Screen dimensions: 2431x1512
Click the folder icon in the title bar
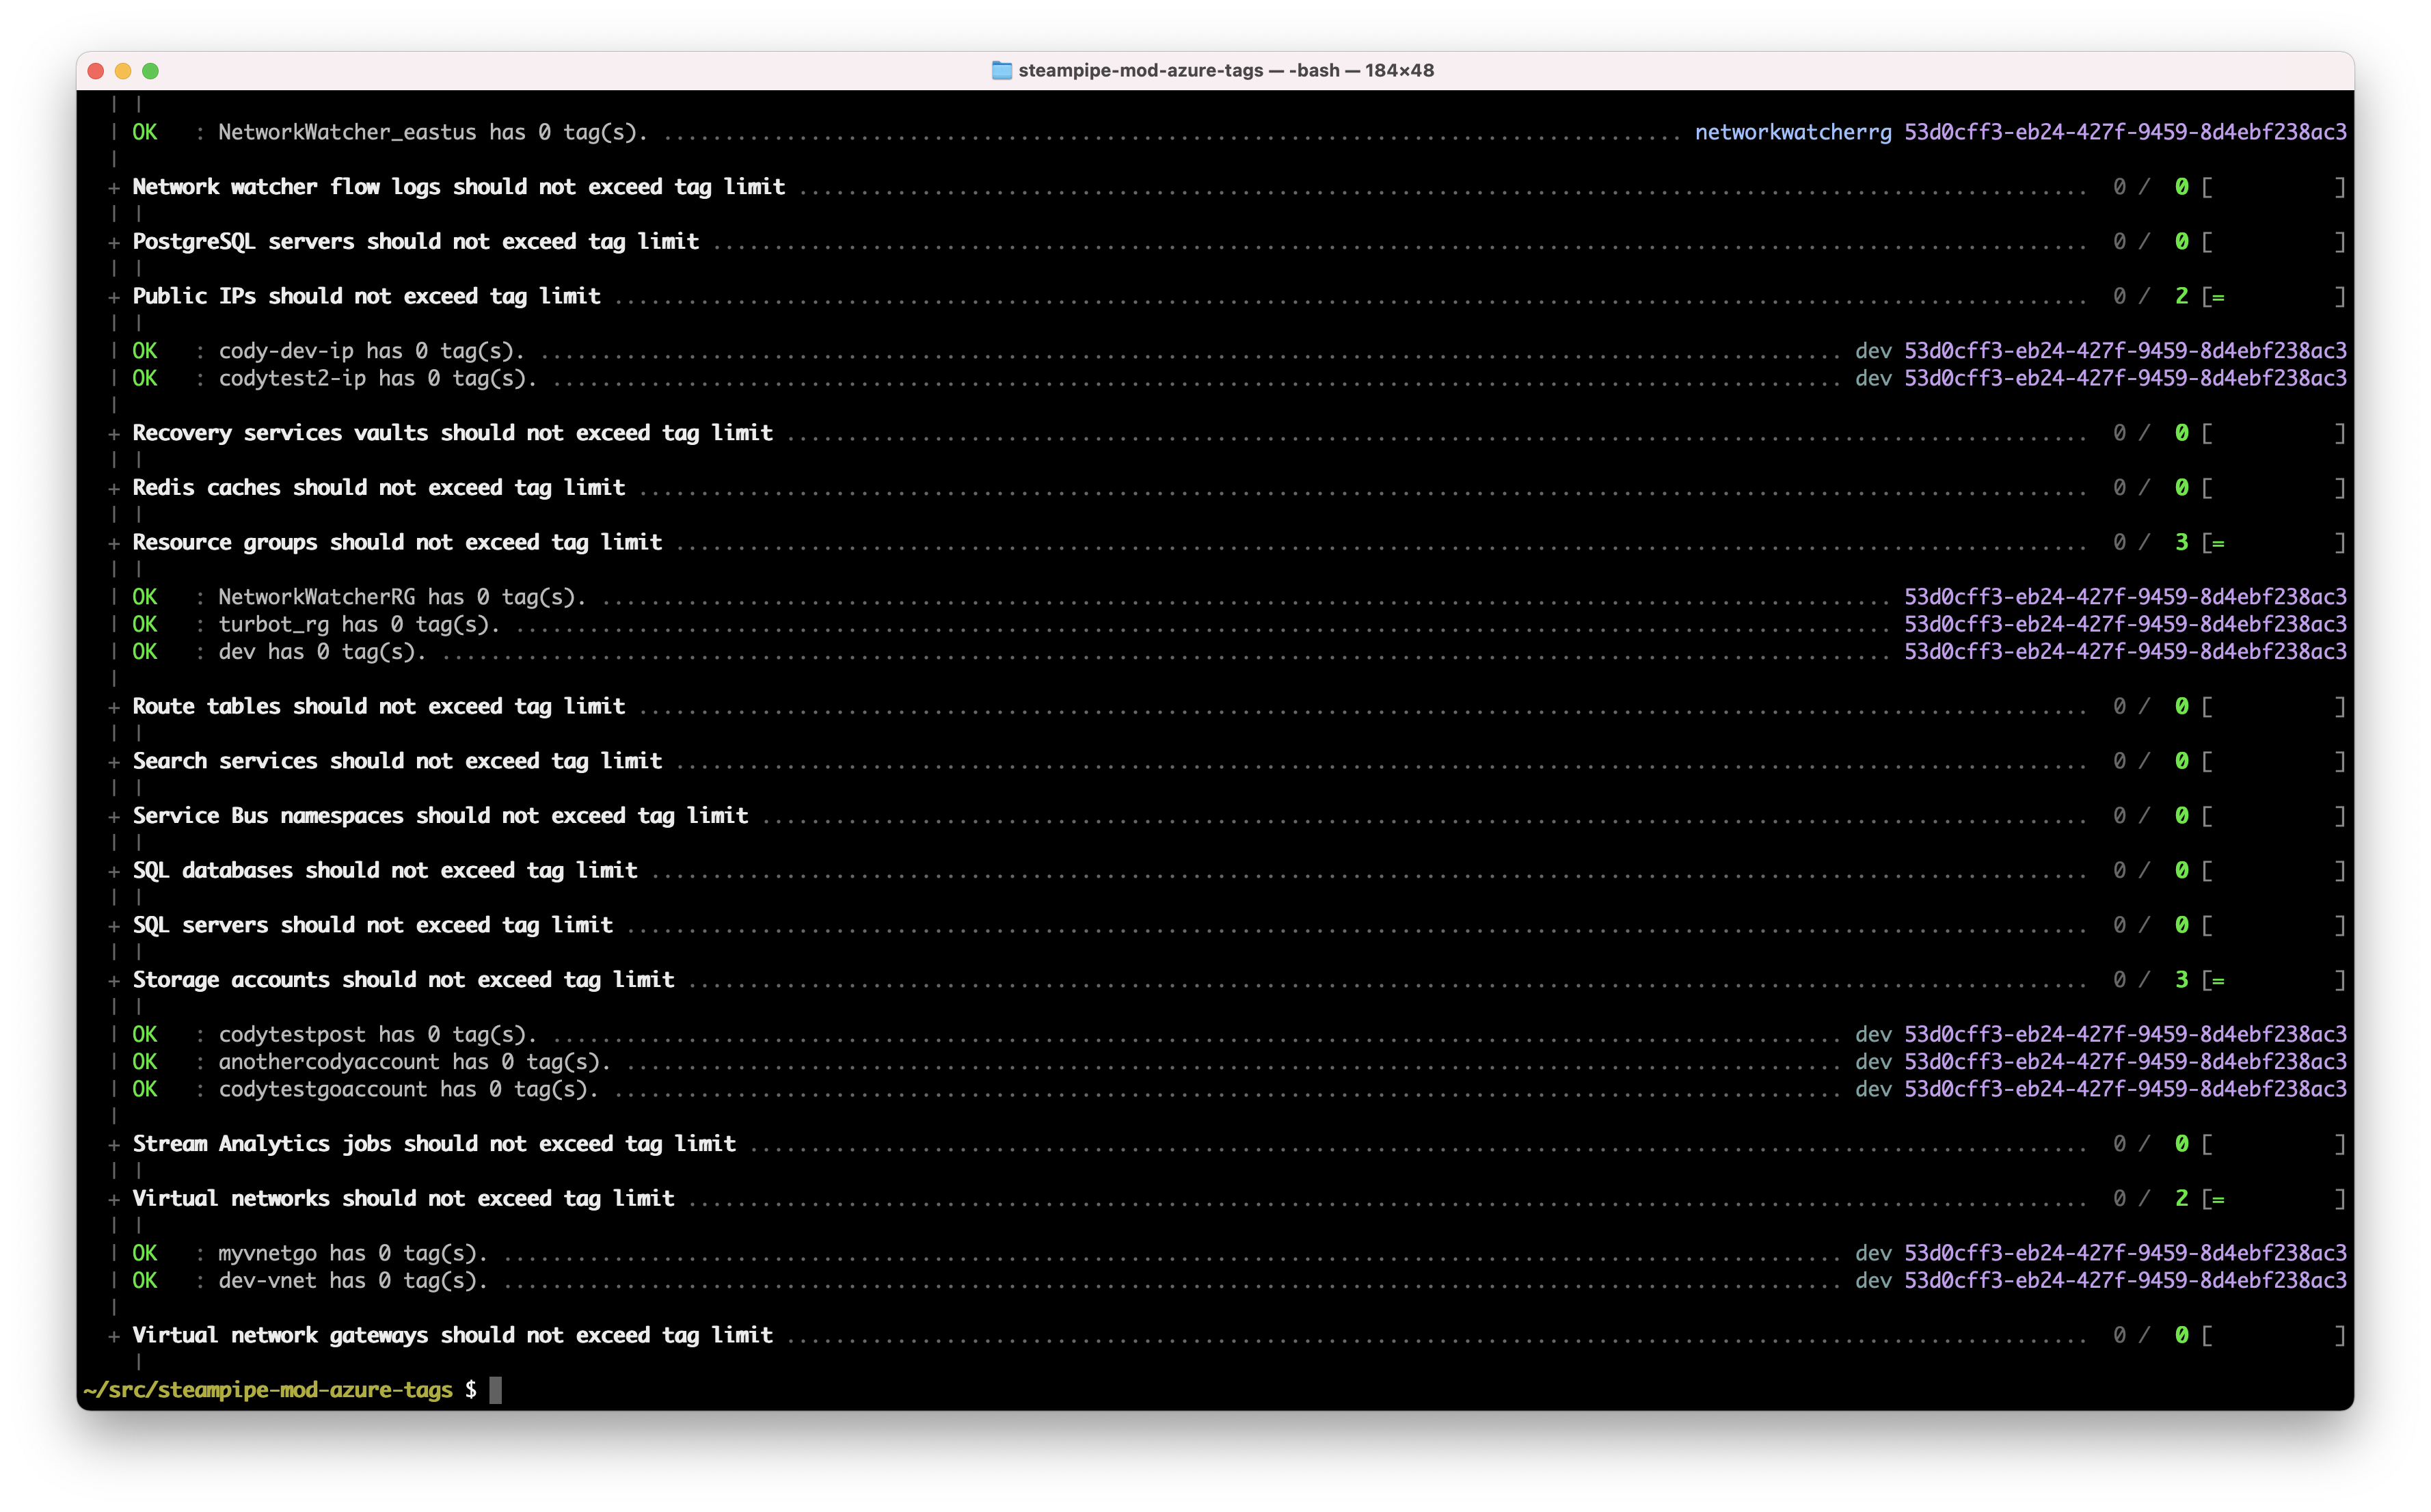tap(1002, 70)
